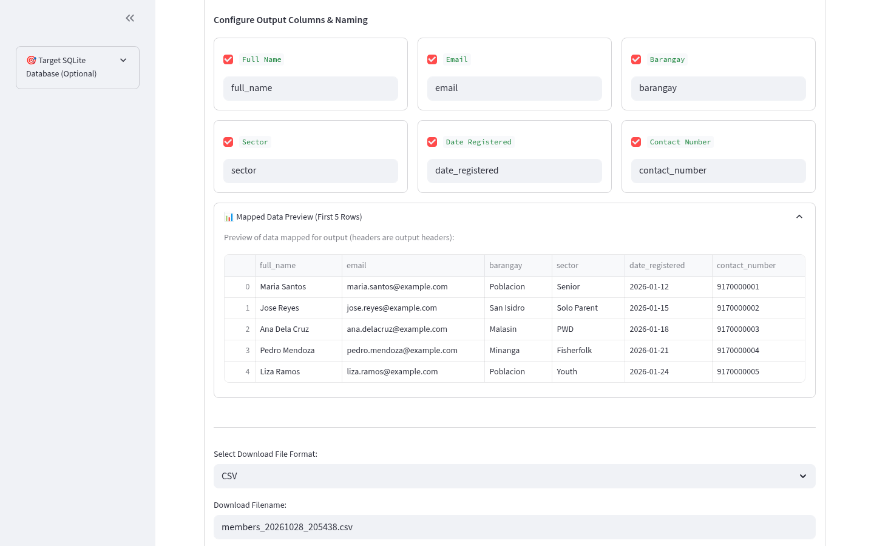874x546 pixels.
Task: Uncheck the Sector column checkbox
Action: [x=228, y=142]
